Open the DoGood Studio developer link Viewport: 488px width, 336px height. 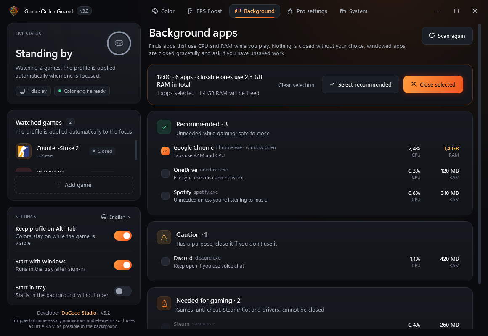click(x=79, y=313)
